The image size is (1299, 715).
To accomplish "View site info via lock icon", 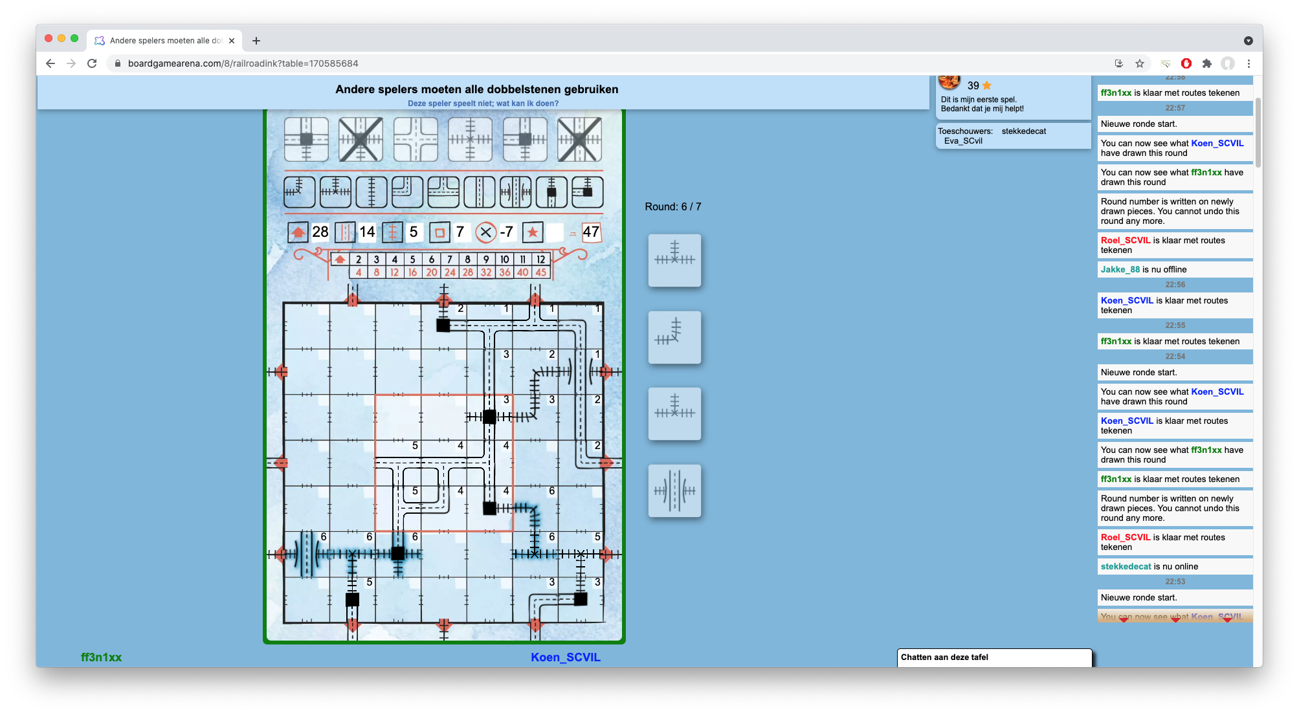I will click(117, 63).
